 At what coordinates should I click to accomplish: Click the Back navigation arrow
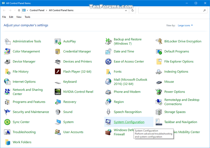click(4, 10)
